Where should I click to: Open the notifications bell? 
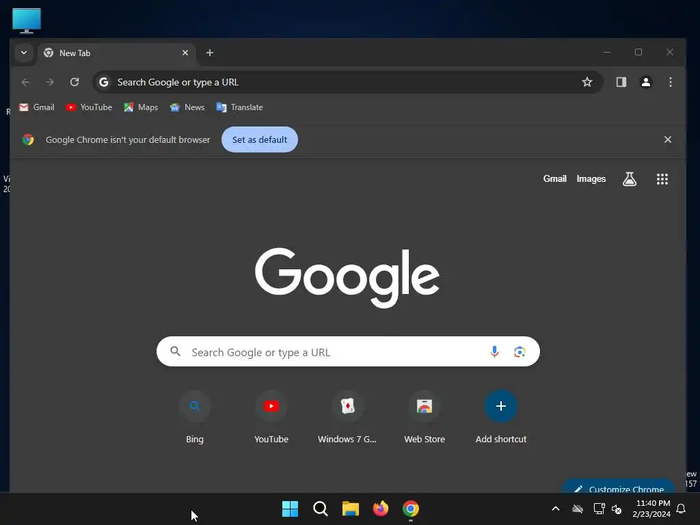coord(682,509)
